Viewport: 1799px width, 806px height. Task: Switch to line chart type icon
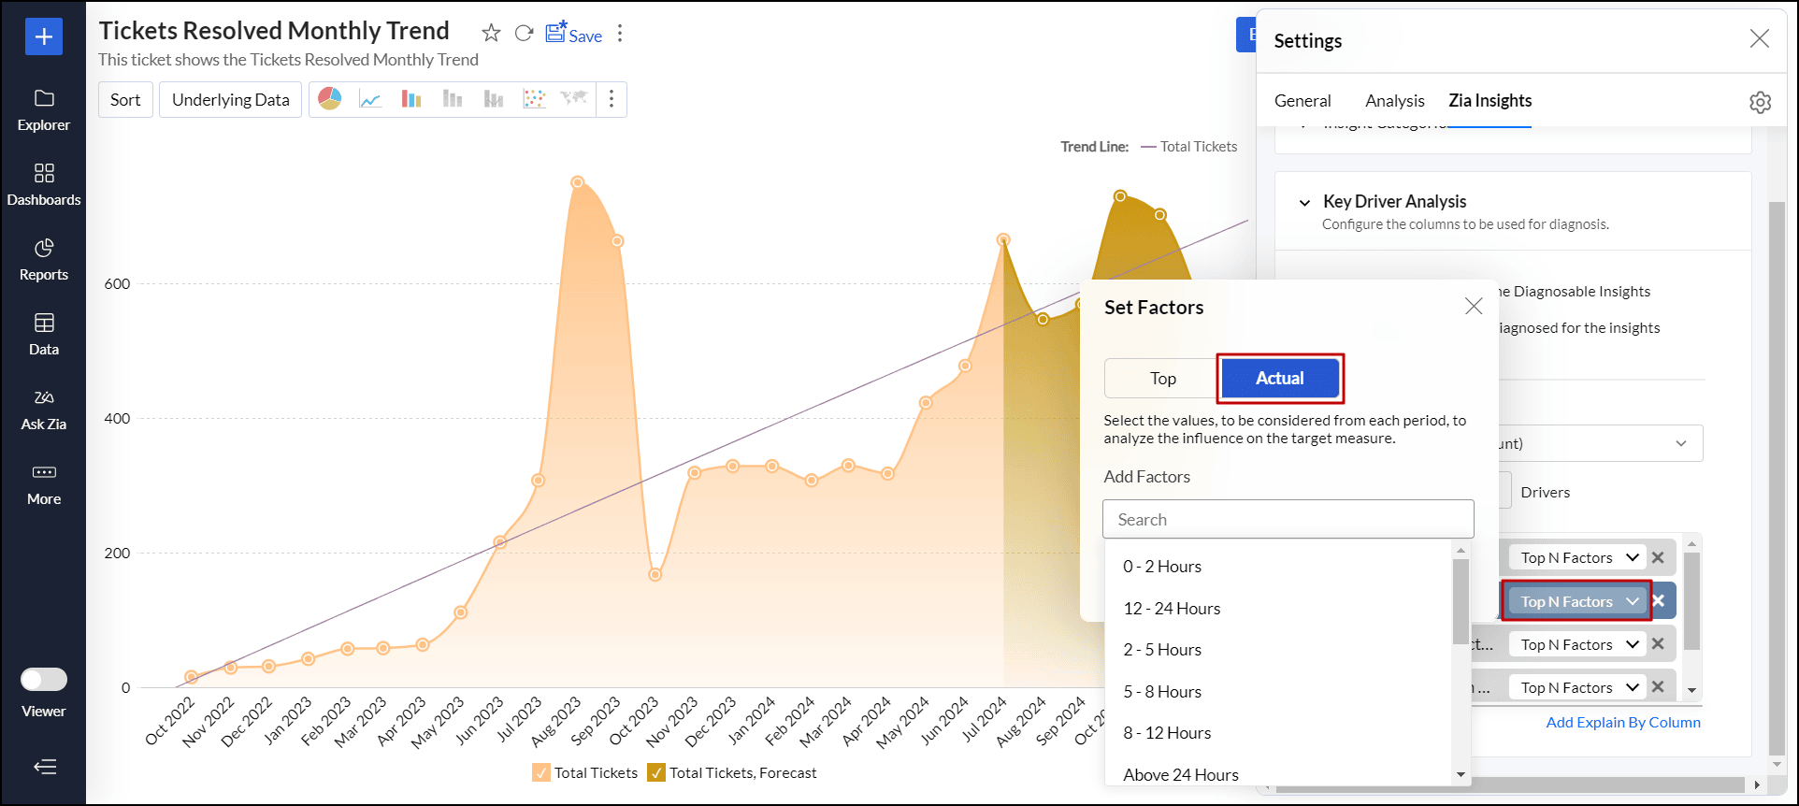coord(370,99)
